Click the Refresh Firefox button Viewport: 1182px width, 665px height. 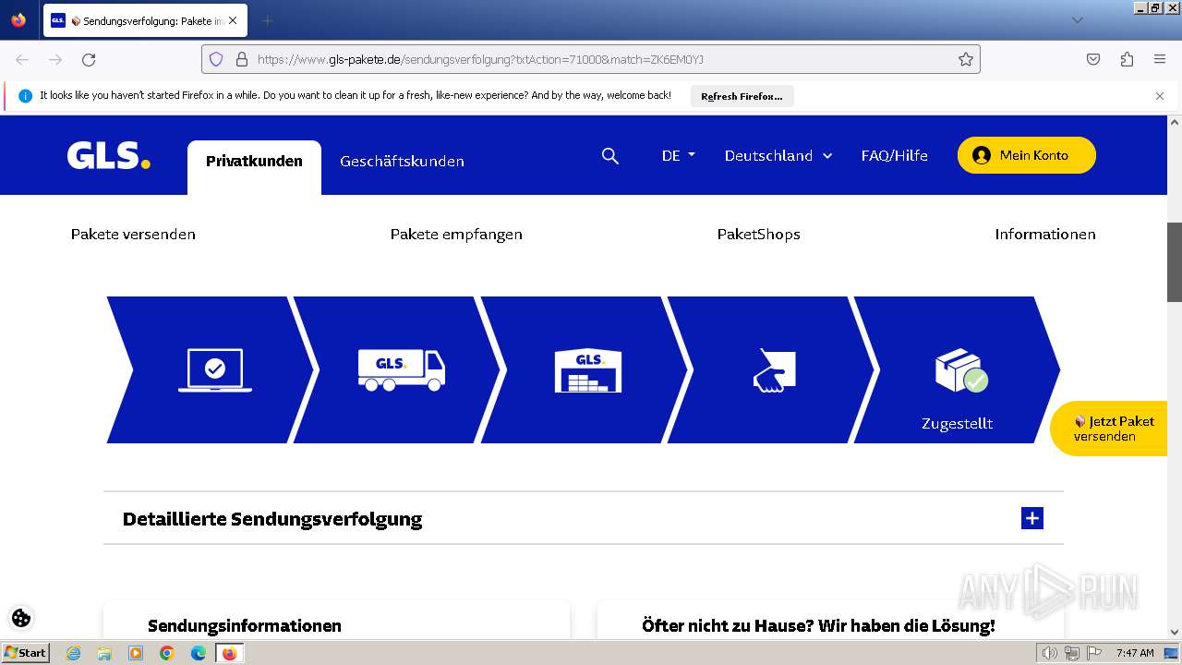(x=742, y=96)
